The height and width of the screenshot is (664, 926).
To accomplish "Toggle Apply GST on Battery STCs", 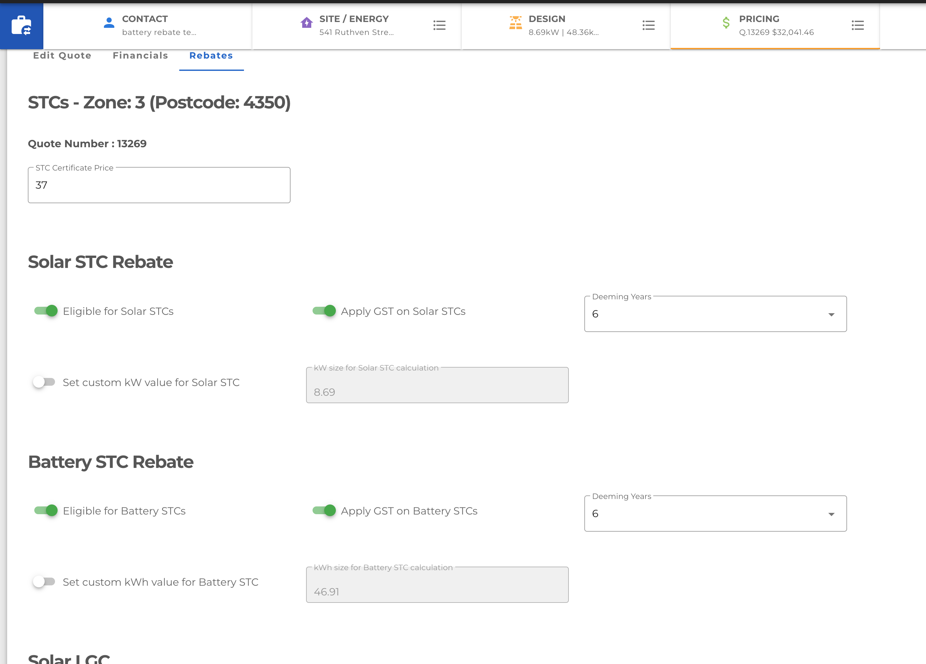I will (x=324, y=510).
